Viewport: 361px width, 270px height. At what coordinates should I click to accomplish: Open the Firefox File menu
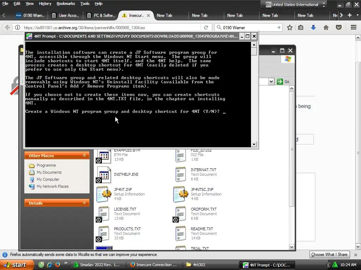(x=5, y=4)
